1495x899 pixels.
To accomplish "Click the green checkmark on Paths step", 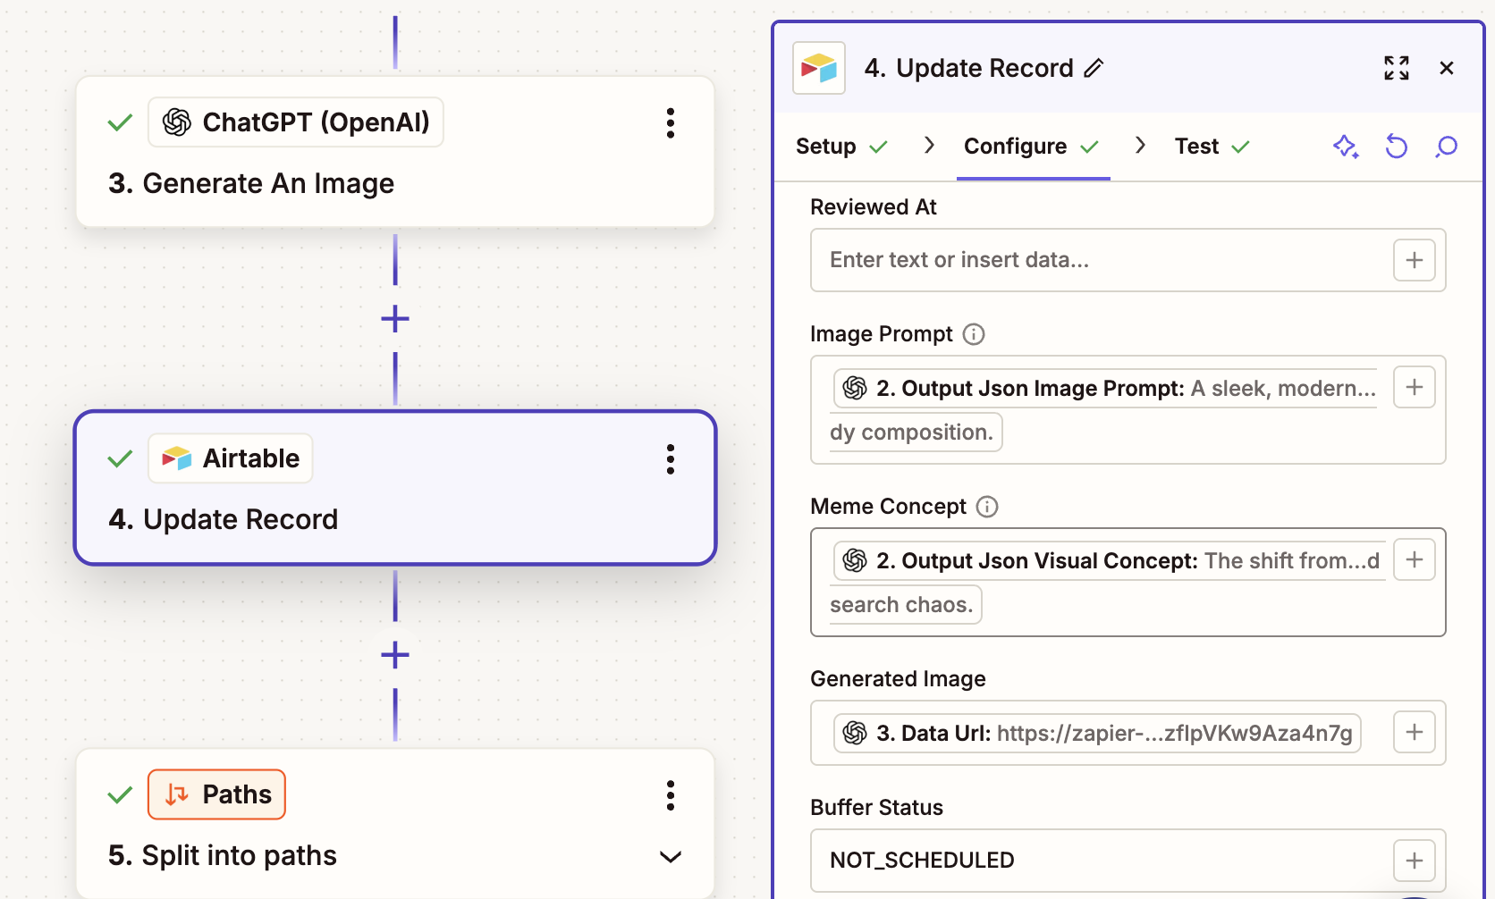I will click(x=120, y=795).
